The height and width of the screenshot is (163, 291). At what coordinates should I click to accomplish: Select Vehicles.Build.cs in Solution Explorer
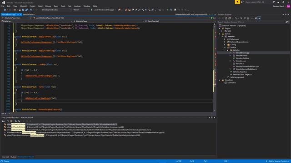(x=242, y=58)
